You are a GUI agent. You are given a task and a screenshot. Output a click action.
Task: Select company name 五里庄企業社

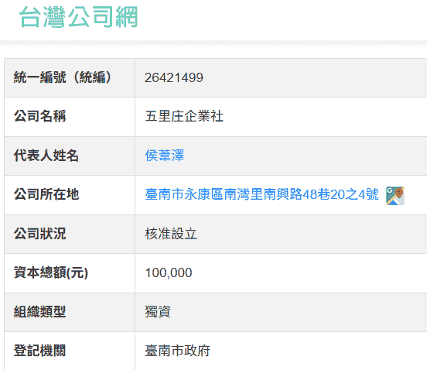click(184, 116)
